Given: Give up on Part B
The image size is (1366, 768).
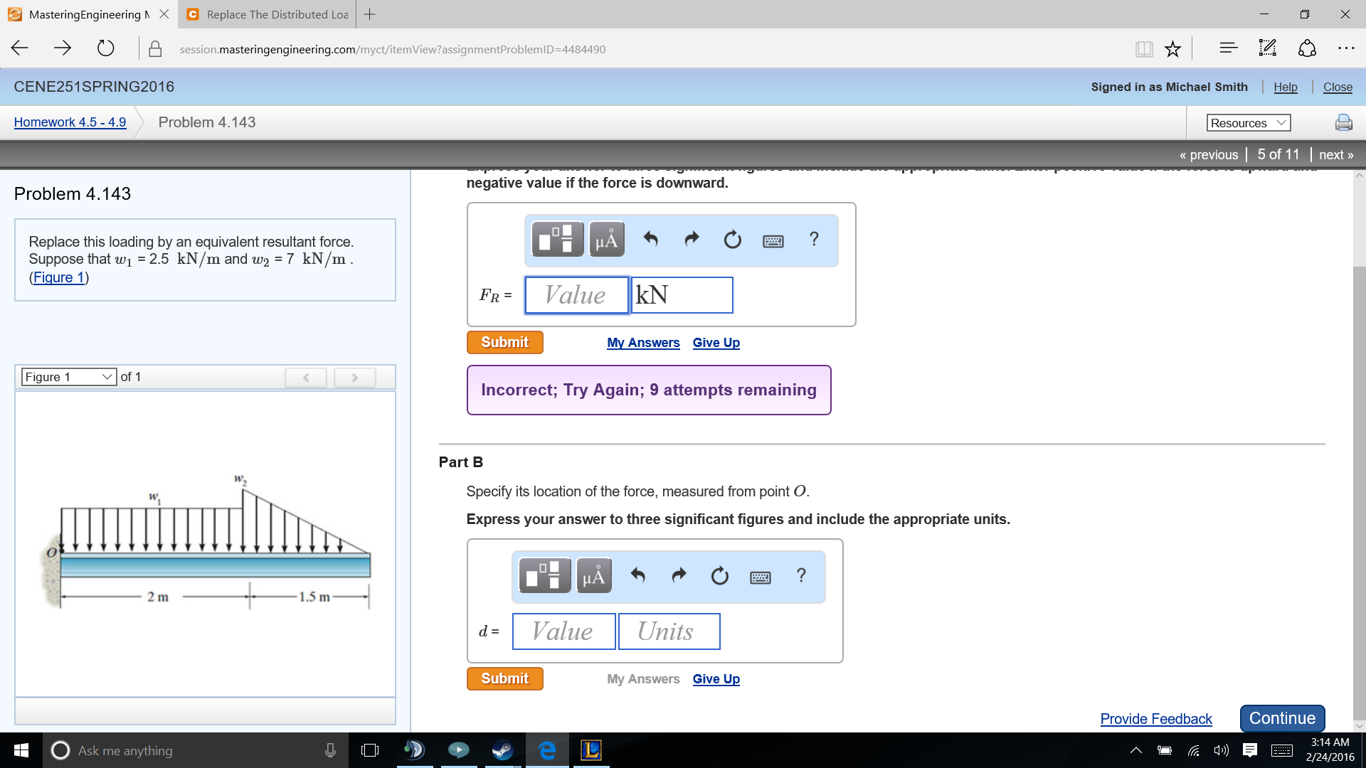Looking at the screenshot, I should tap(716, 679).
